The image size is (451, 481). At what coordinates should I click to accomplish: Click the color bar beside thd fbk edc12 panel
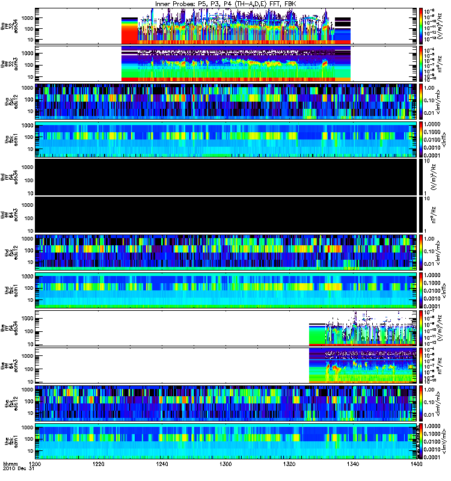click(421, 253)
